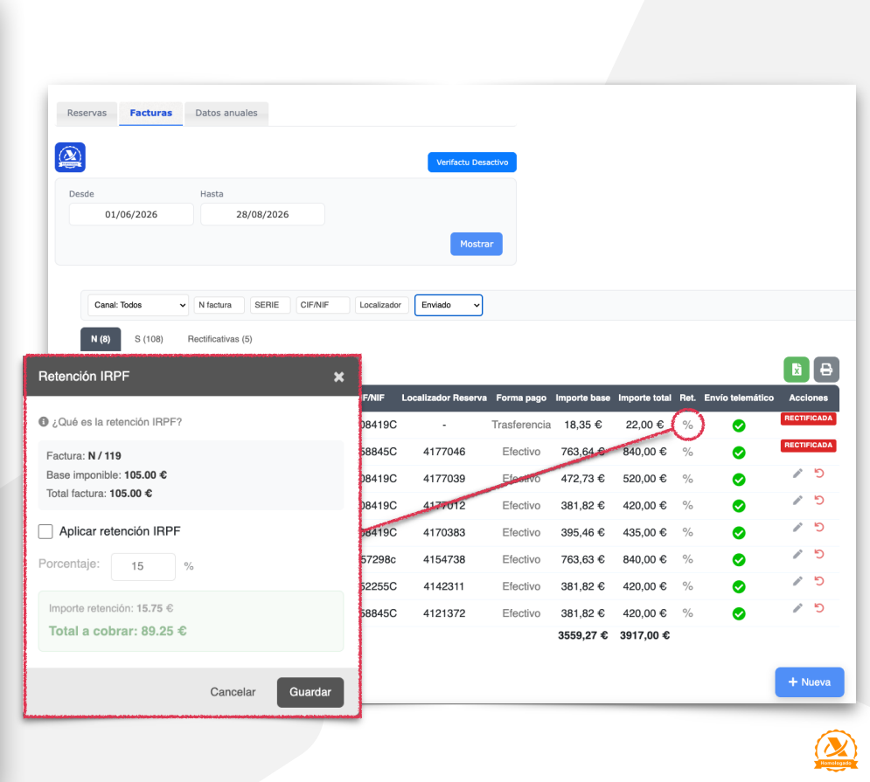
Task: Click the % retention icon for reservation 4121372
Action: [x=687, y=613]
